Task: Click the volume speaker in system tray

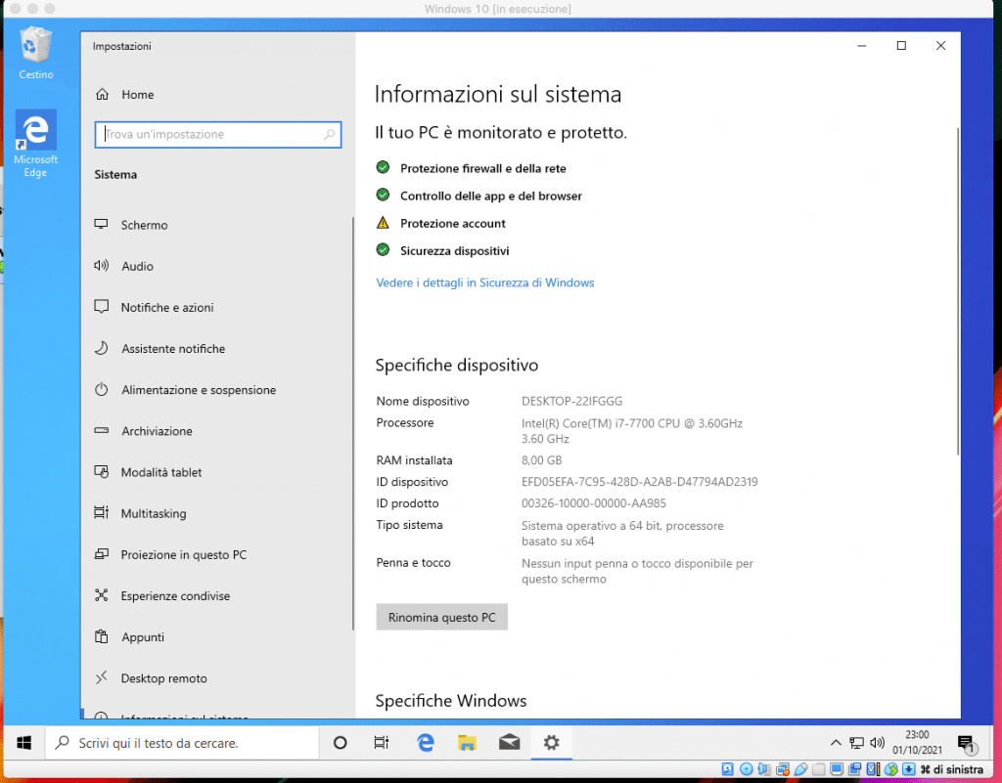Action: (878, 743)
